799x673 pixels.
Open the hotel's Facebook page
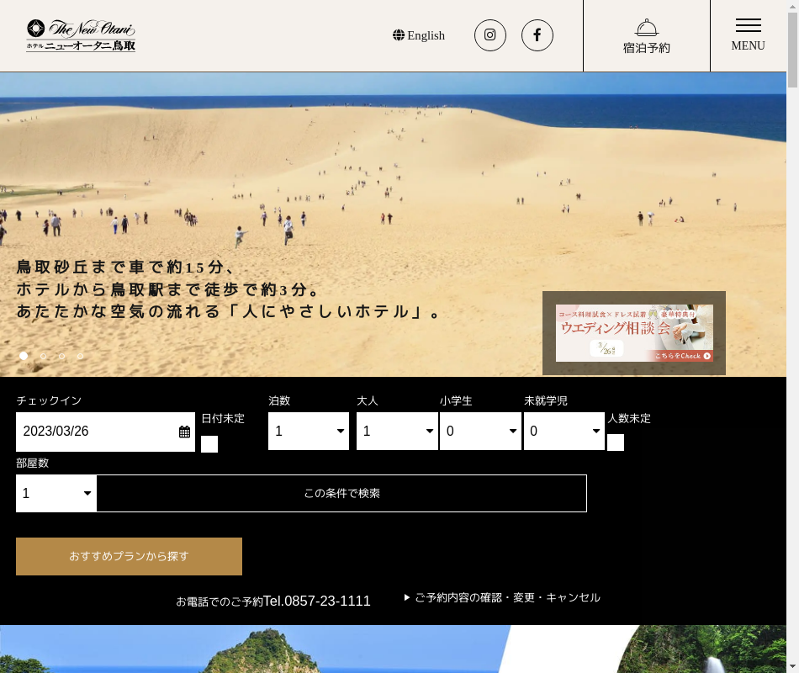(x=537, y=35)
